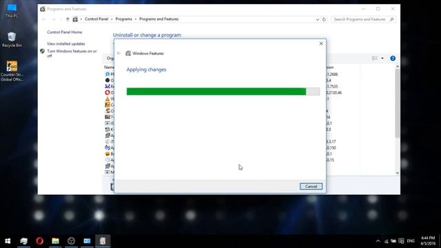
Task: Open the address bar history dropdown
Action: (317, 19)
